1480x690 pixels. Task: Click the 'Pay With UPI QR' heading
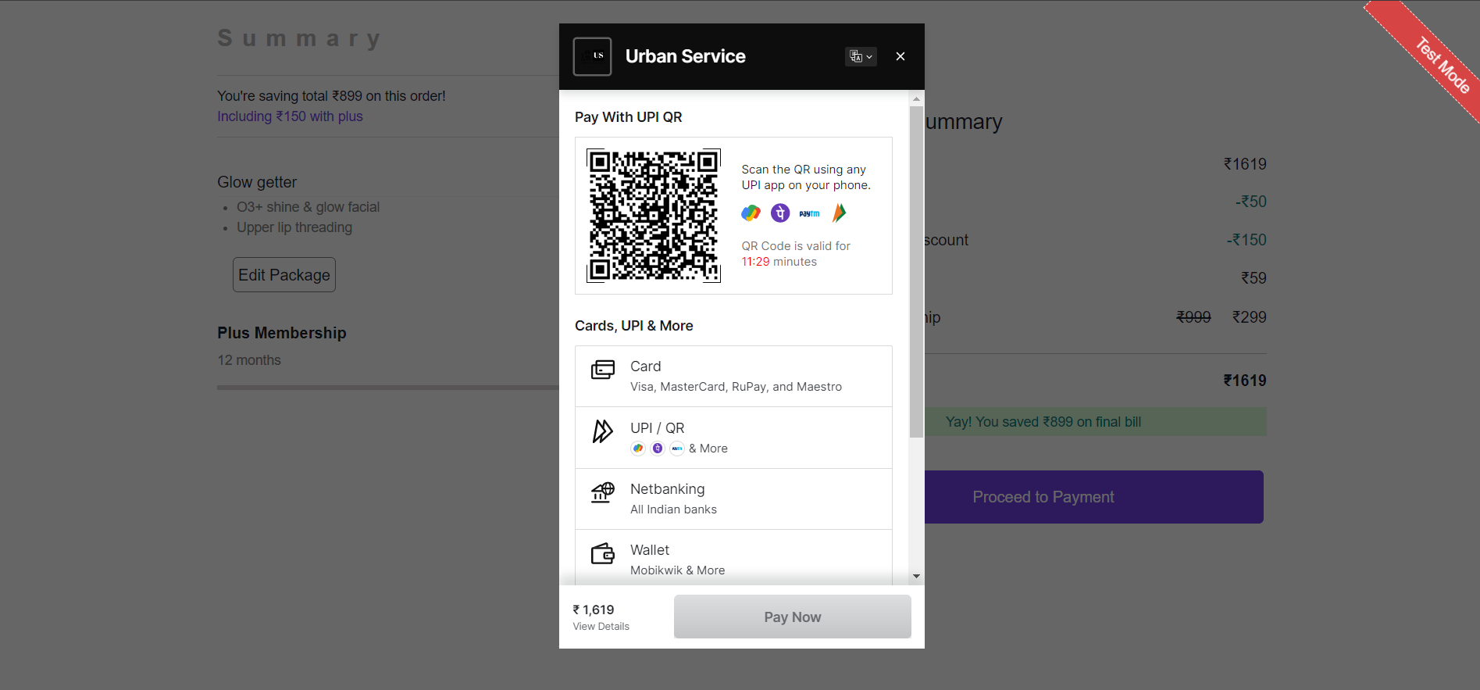click(629, 117)
